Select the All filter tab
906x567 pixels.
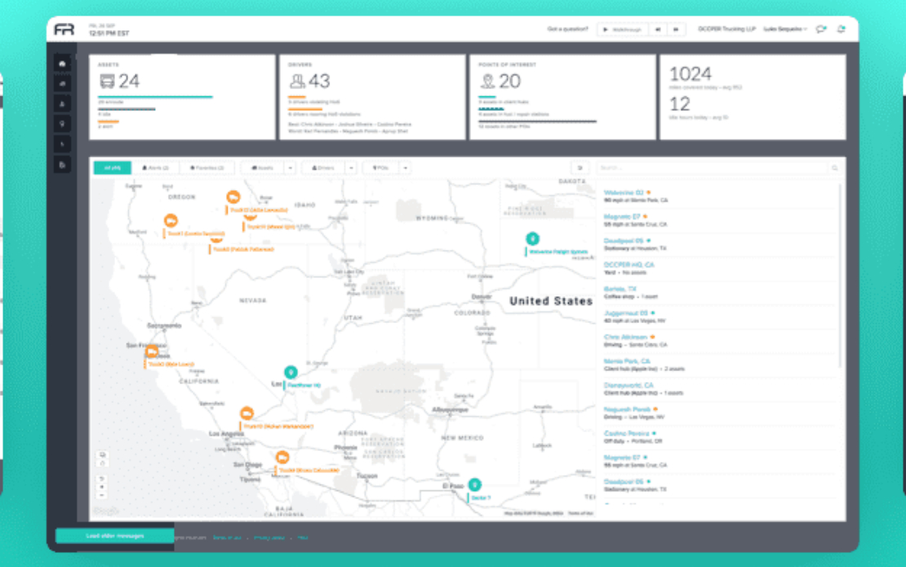click(x=112, y=168)
